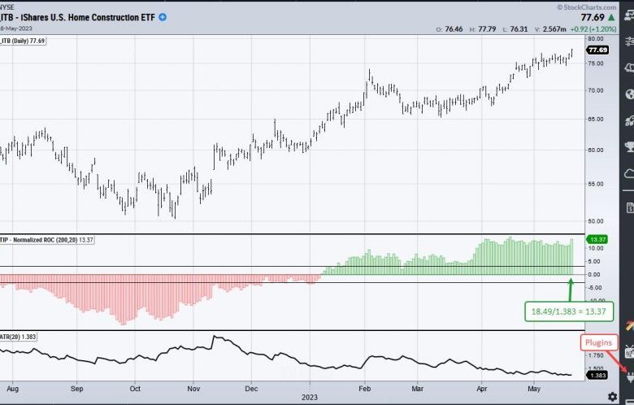Click the trophy icon in the sidebar

point(630,146)
